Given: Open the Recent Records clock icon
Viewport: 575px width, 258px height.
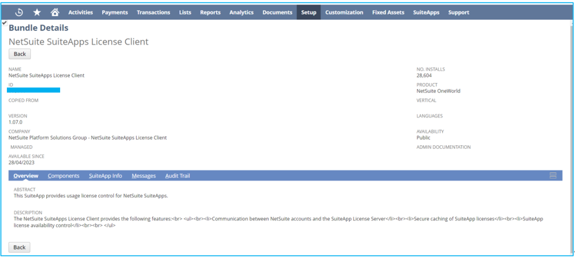Looking at the screenshot, I should tap(19, 12).
